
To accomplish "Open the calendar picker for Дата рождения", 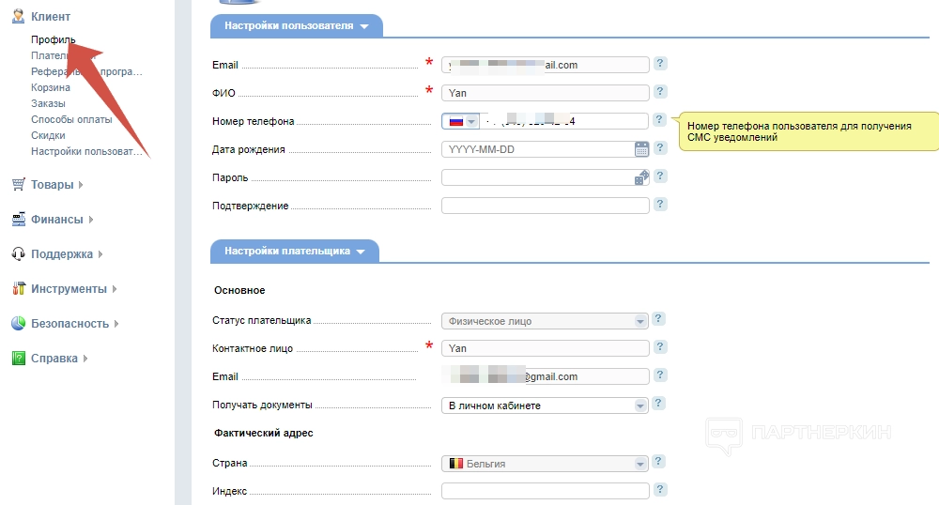I will tap(641, 149).
